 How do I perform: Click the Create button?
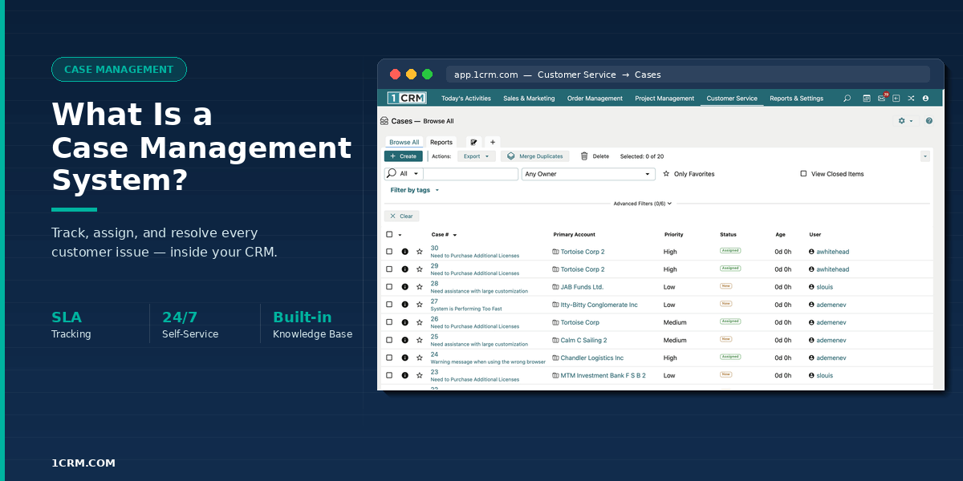tap(404, 156)
